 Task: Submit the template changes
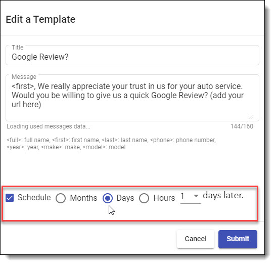[238, 239]
